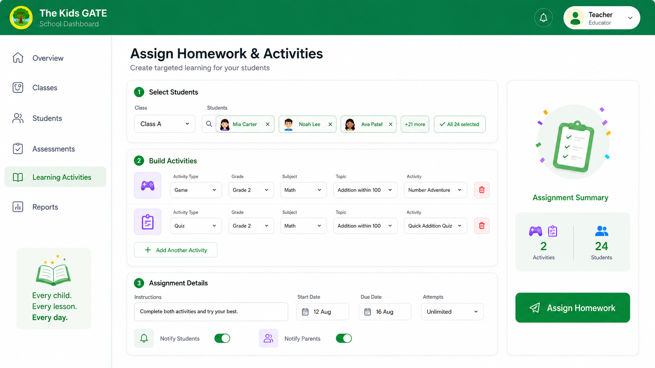Toggle Notify Students switch
The width and height of the screenshot is (655, 368).
click(x=222, y=338)
